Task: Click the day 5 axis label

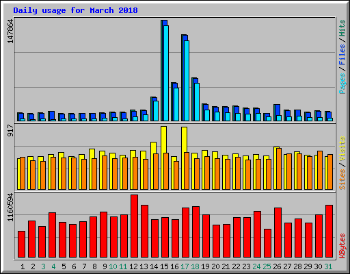Action: coord(64,266)
